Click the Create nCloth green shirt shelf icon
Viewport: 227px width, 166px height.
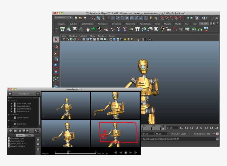coord(62,29)
